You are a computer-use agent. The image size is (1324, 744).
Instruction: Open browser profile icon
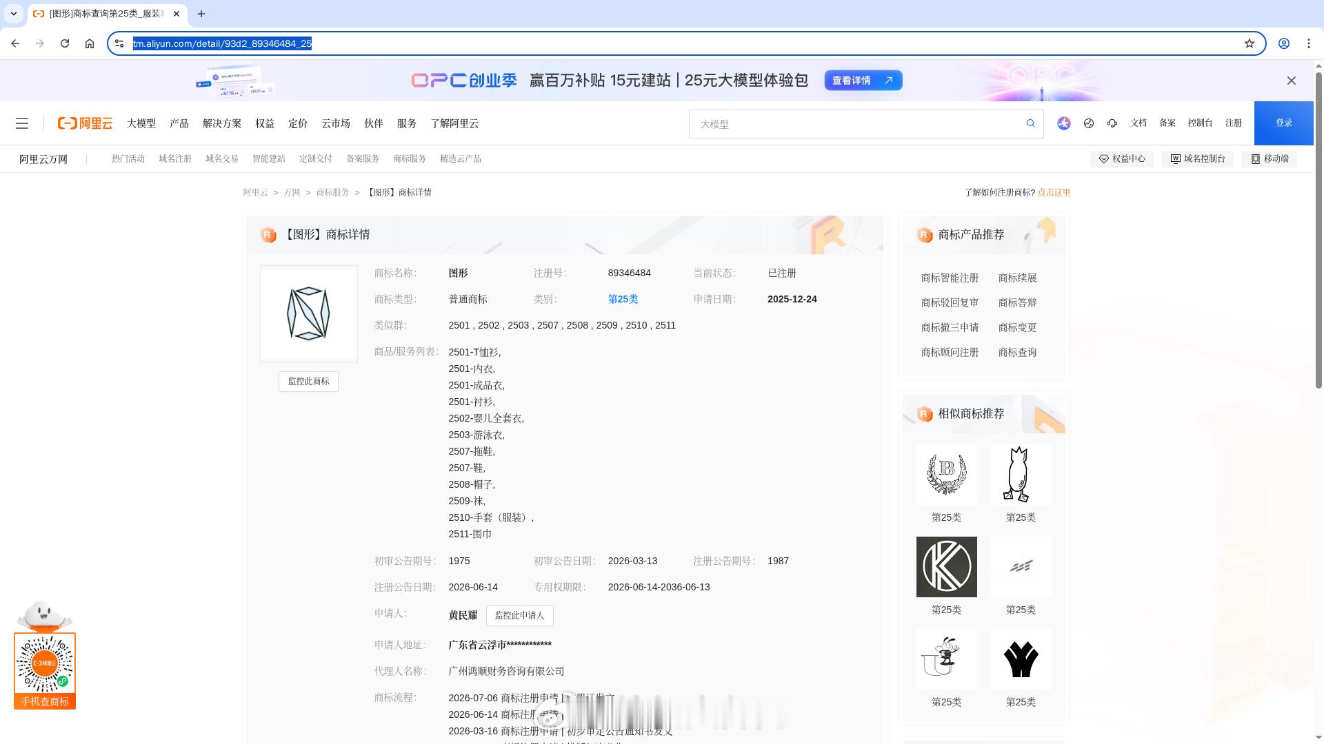pos(1284,43)
